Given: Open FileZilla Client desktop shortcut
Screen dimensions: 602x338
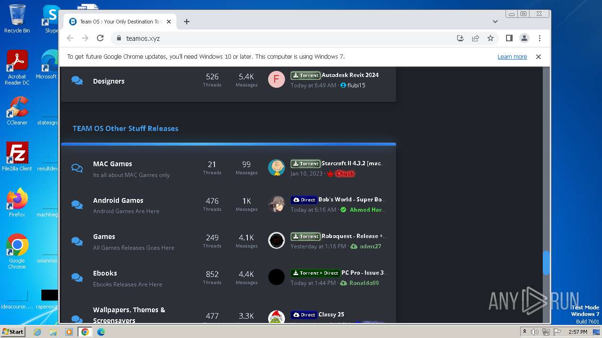Looking at the screenshot, I should point(17,156).
